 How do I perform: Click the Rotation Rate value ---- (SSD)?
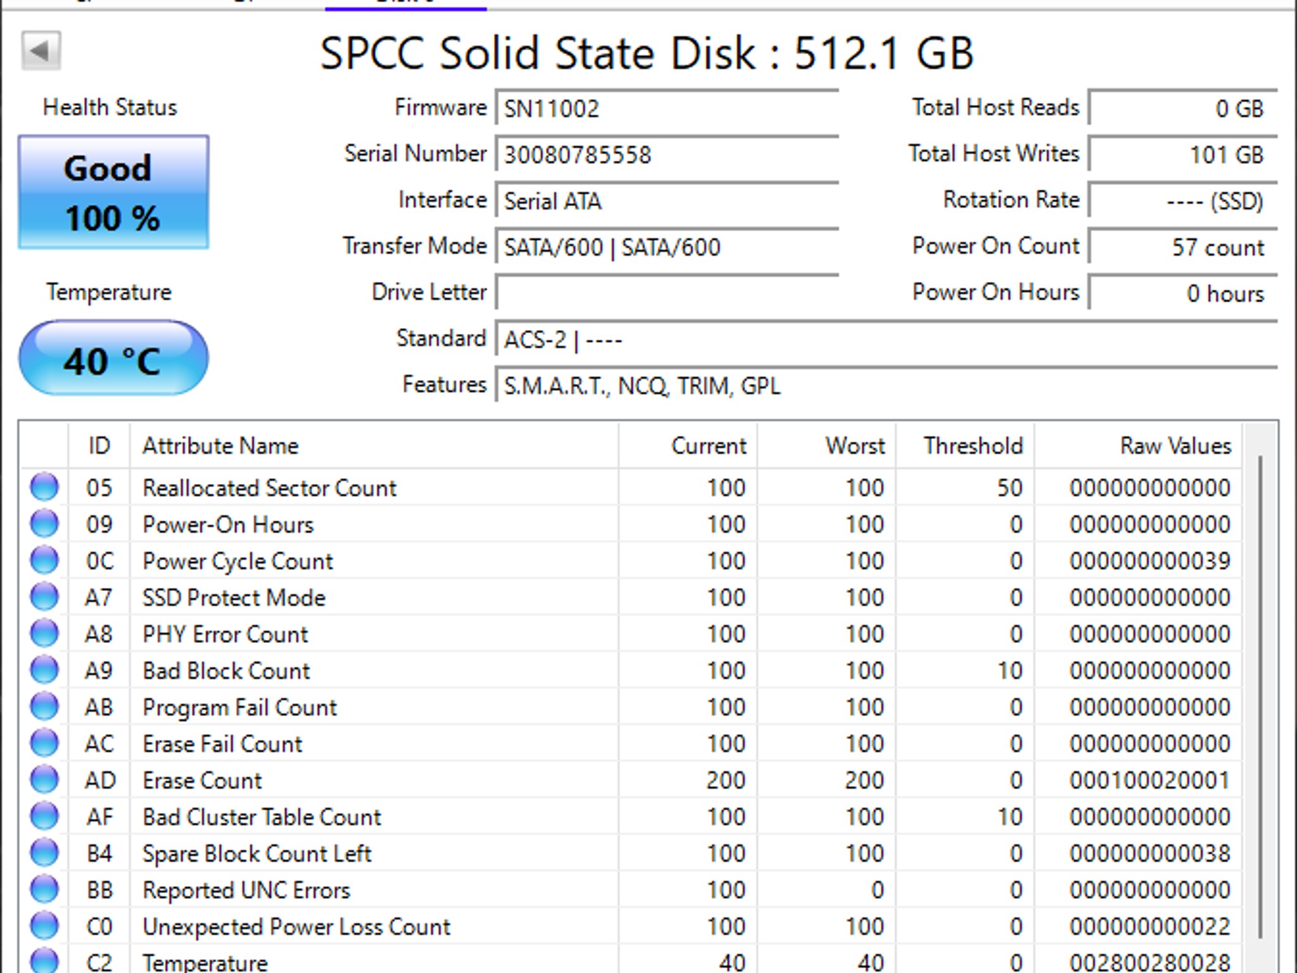click(x=1182, y=201)
